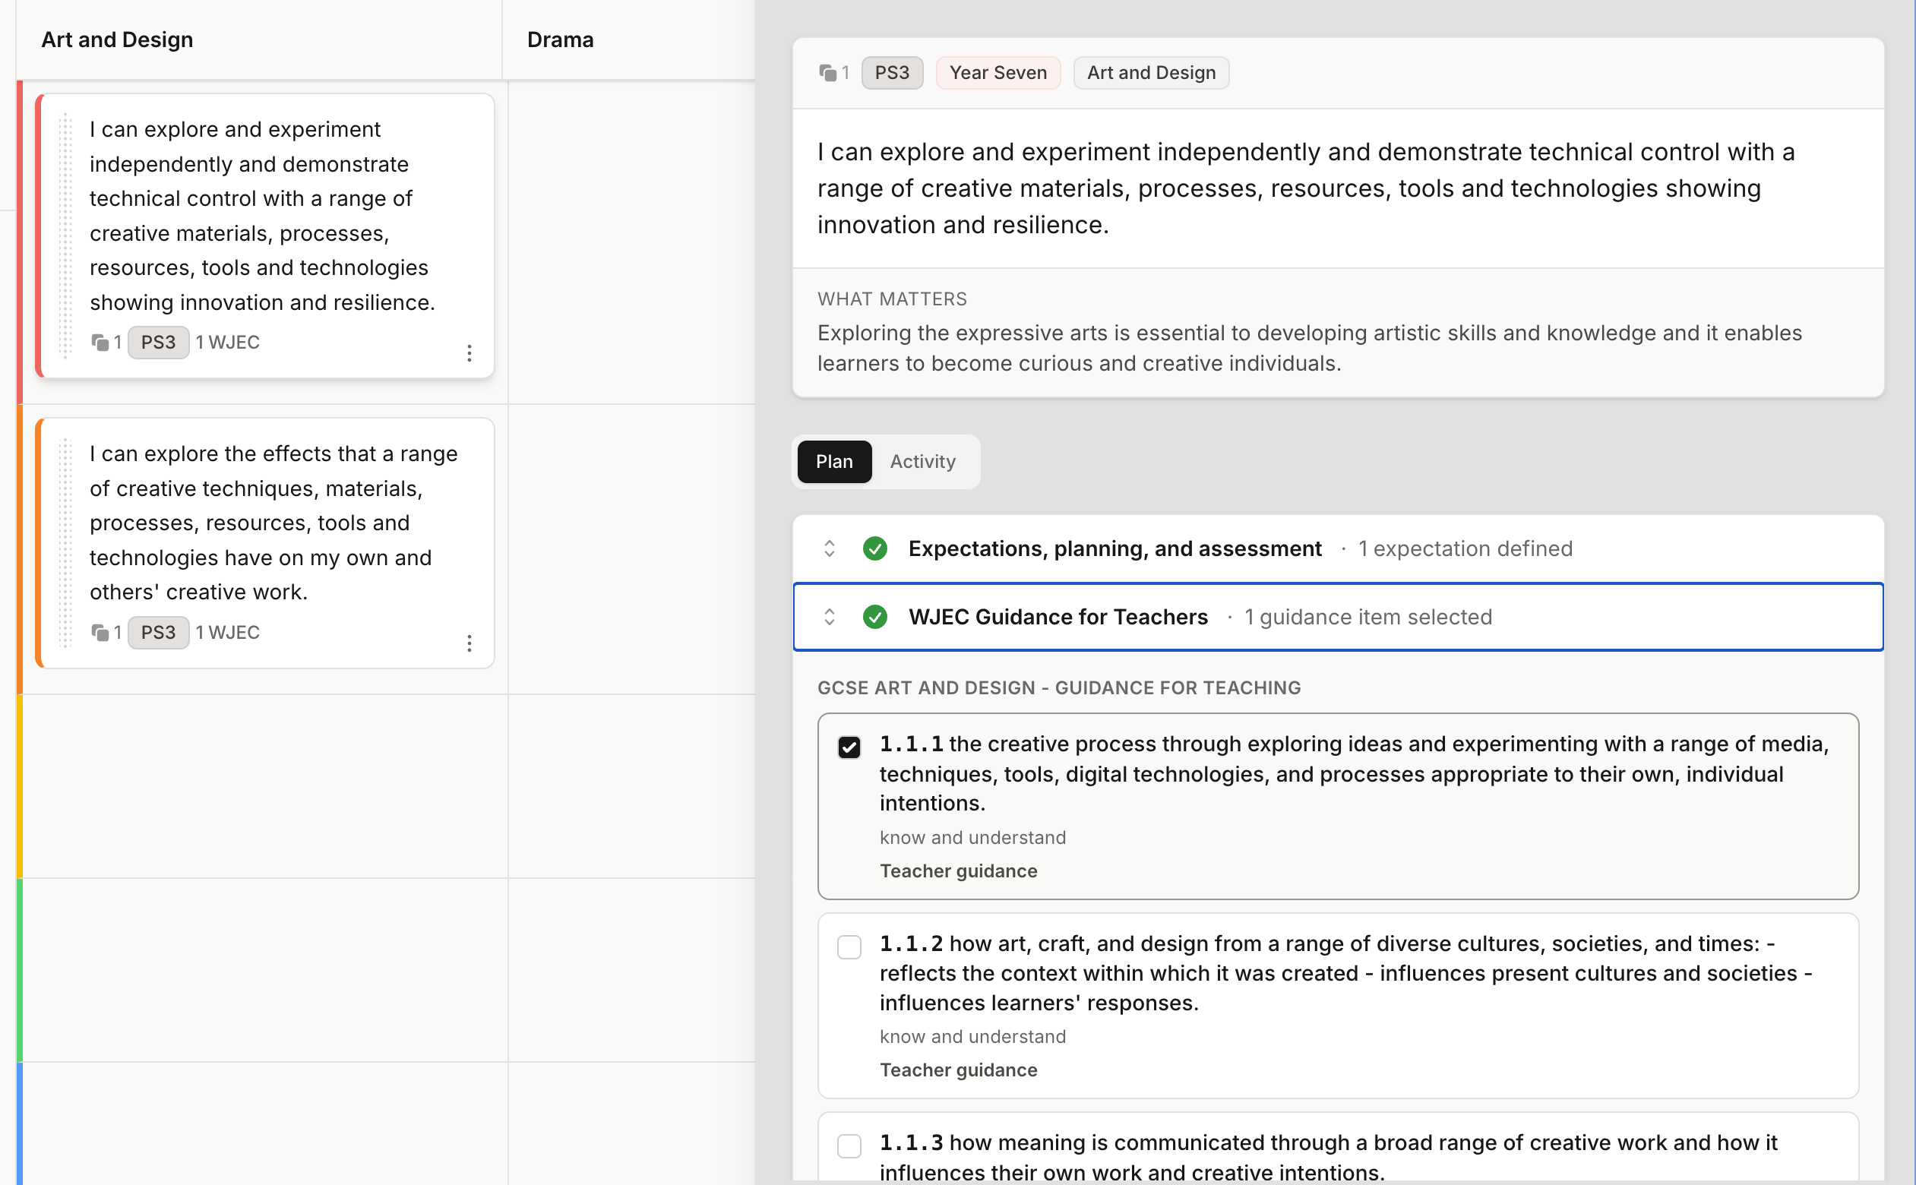This screenshot has width=1916, height=1185.
Task: Click the copies icon in the detail panel header
Action: click(827, 73)
